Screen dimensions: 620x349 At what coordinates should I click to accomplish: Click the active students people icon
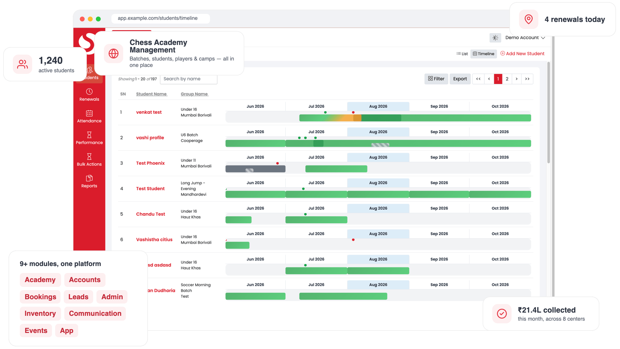coord(22,64)
